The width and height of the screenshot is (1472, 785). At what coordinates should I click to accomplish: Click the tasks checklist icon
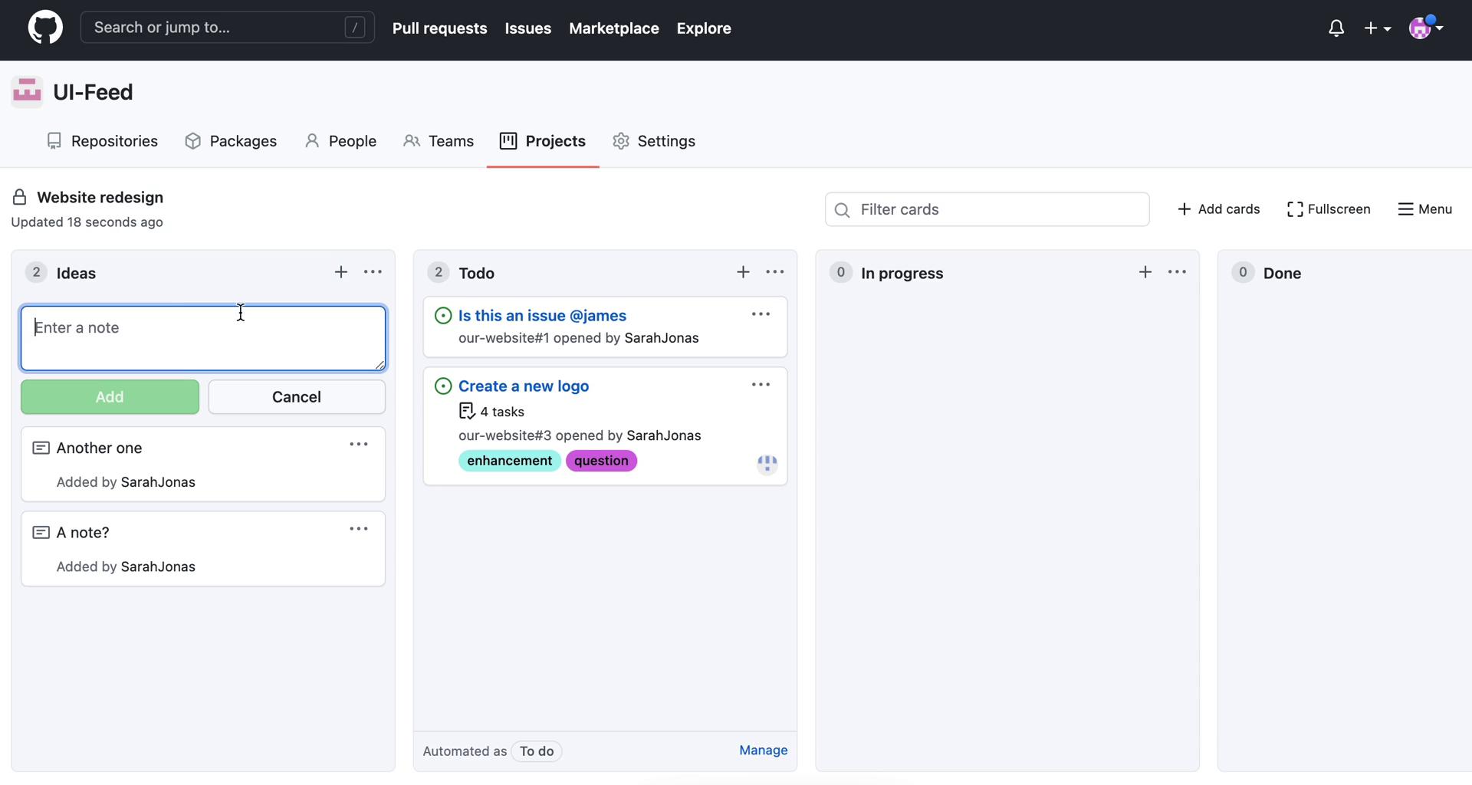467,412
